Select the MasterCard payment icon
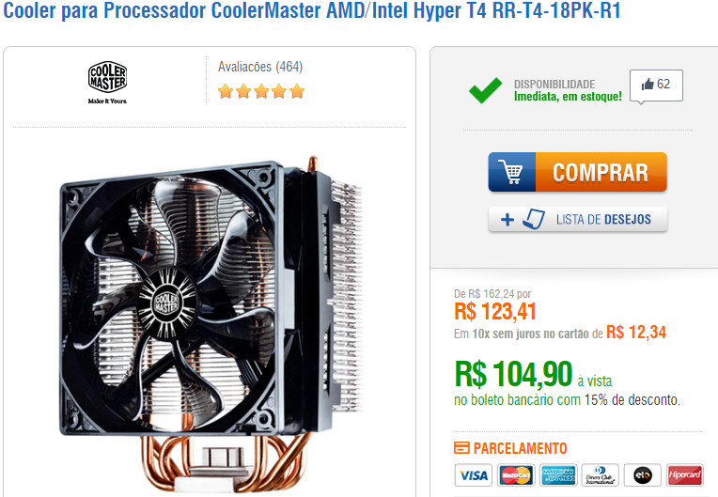Viewport: 718px width, 497px height. (x=516, y=475)
